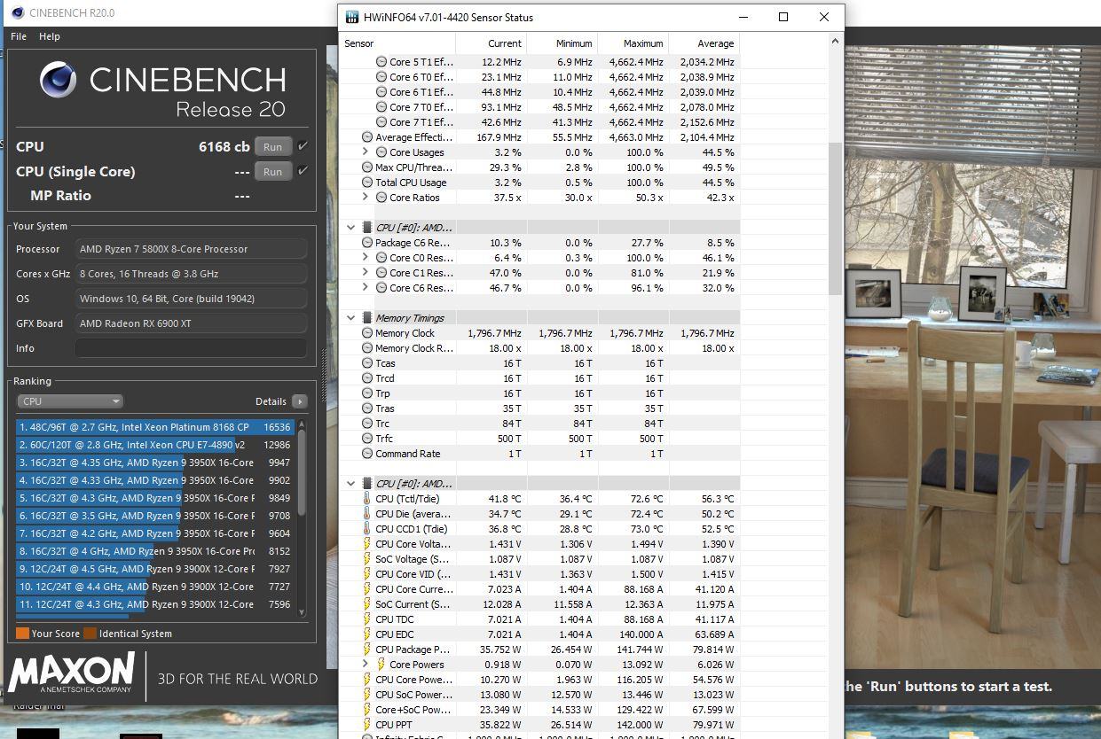The width and height of the screenshot is (1101, 739).
Task: Click the 'CPU' label in Cinebench score panel
Action: [30, 147]
